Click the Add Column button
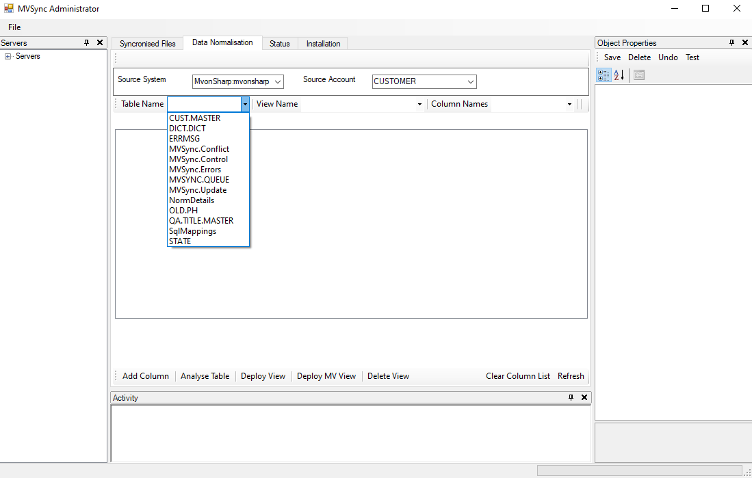Viewport: 752px width, 478px height. pos(146,376)
